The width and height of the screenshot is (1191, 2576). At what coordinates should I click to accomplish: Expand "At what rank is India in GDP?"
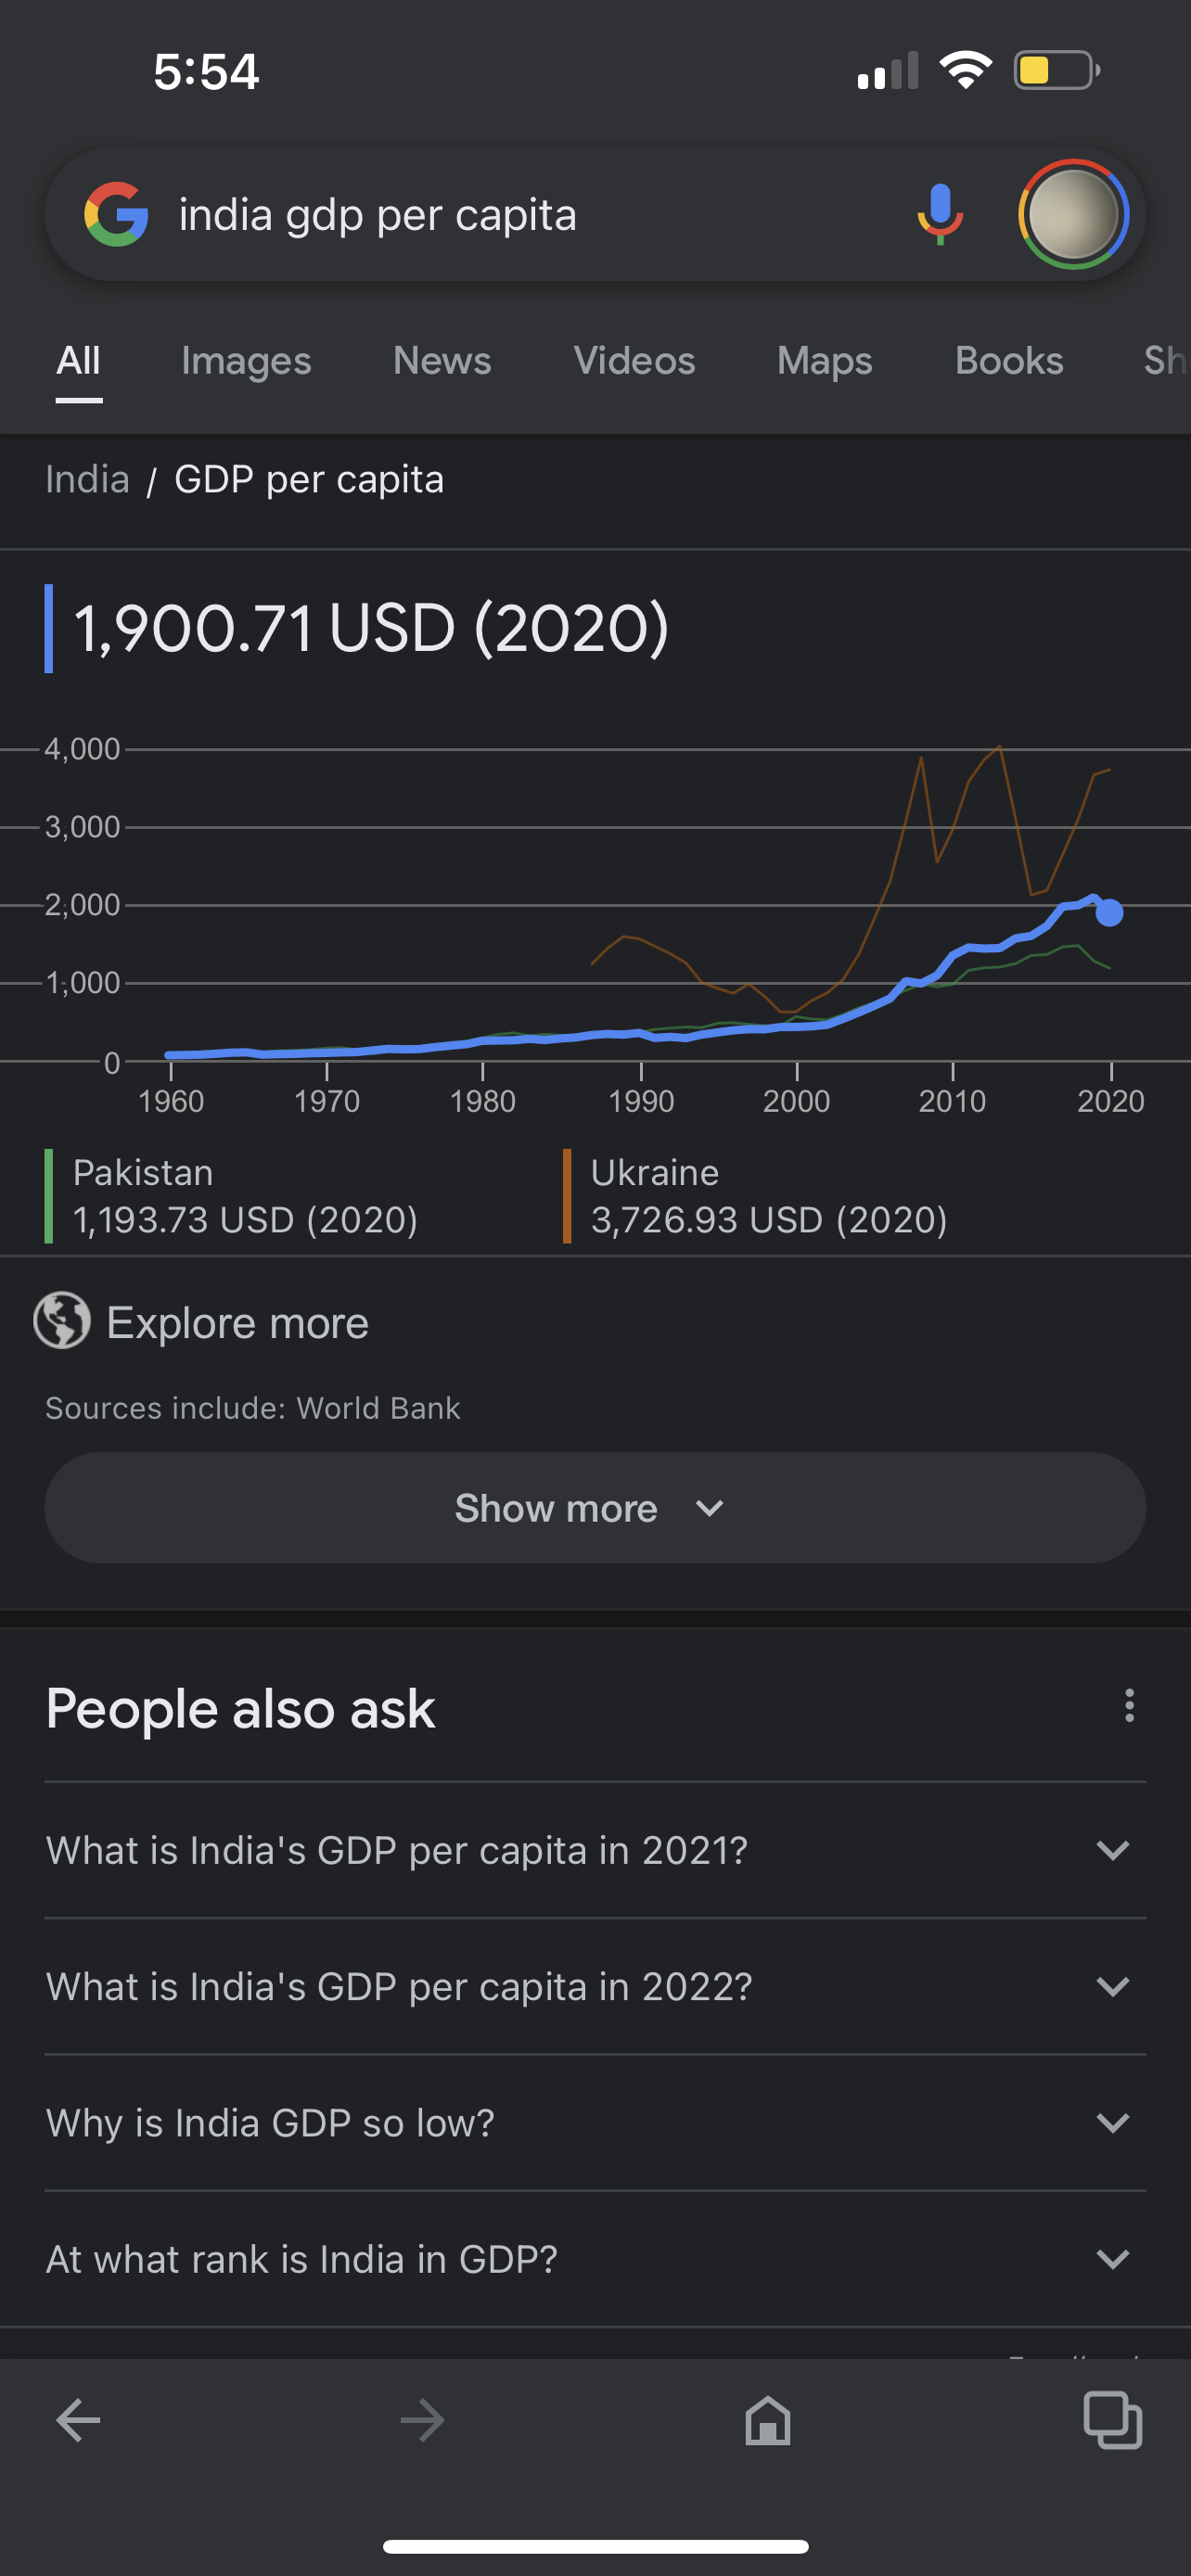coord(596,2258)
